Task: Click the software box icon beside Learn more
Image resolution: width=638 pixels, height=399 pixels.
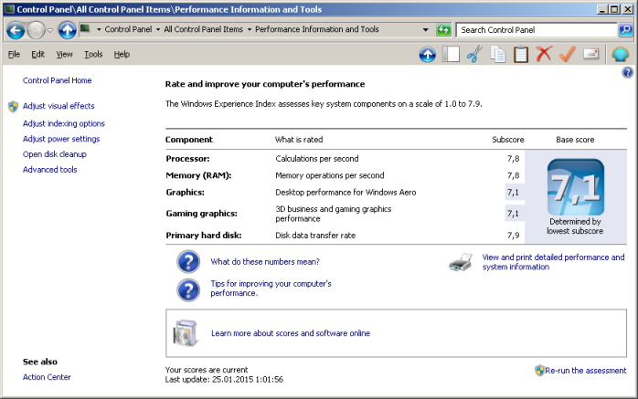Action: click(x=186, y=333)
